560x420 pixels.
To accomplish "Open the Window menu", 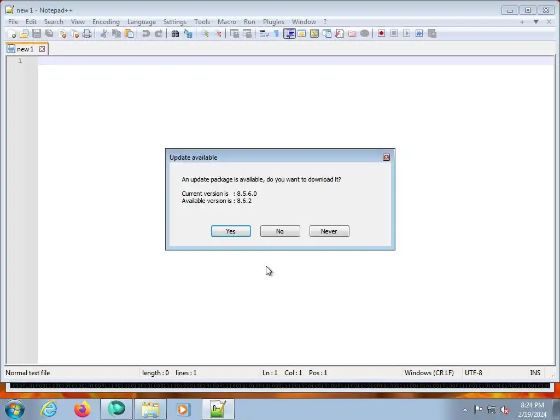I will tap(304, 22).
